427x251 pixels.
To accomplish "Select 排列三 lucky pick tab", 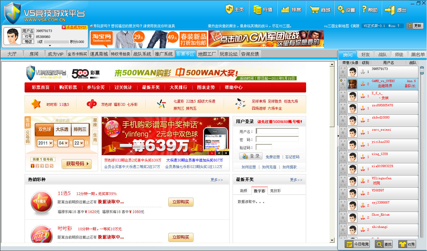I will 80,130.
